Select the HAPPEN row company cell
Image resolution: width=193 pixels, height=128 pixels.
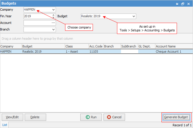pos(11,51)
